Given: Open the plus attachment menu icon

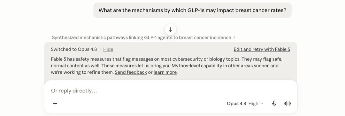Looking at the screenshot, I should [55, 104].
